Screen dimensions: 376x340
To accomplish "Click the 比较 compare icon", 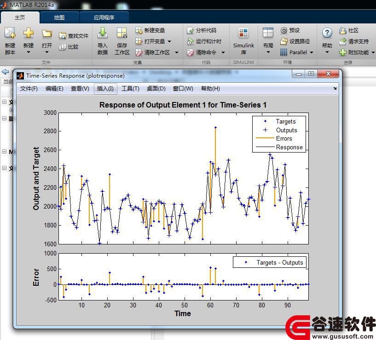I will tap(62, 47).
